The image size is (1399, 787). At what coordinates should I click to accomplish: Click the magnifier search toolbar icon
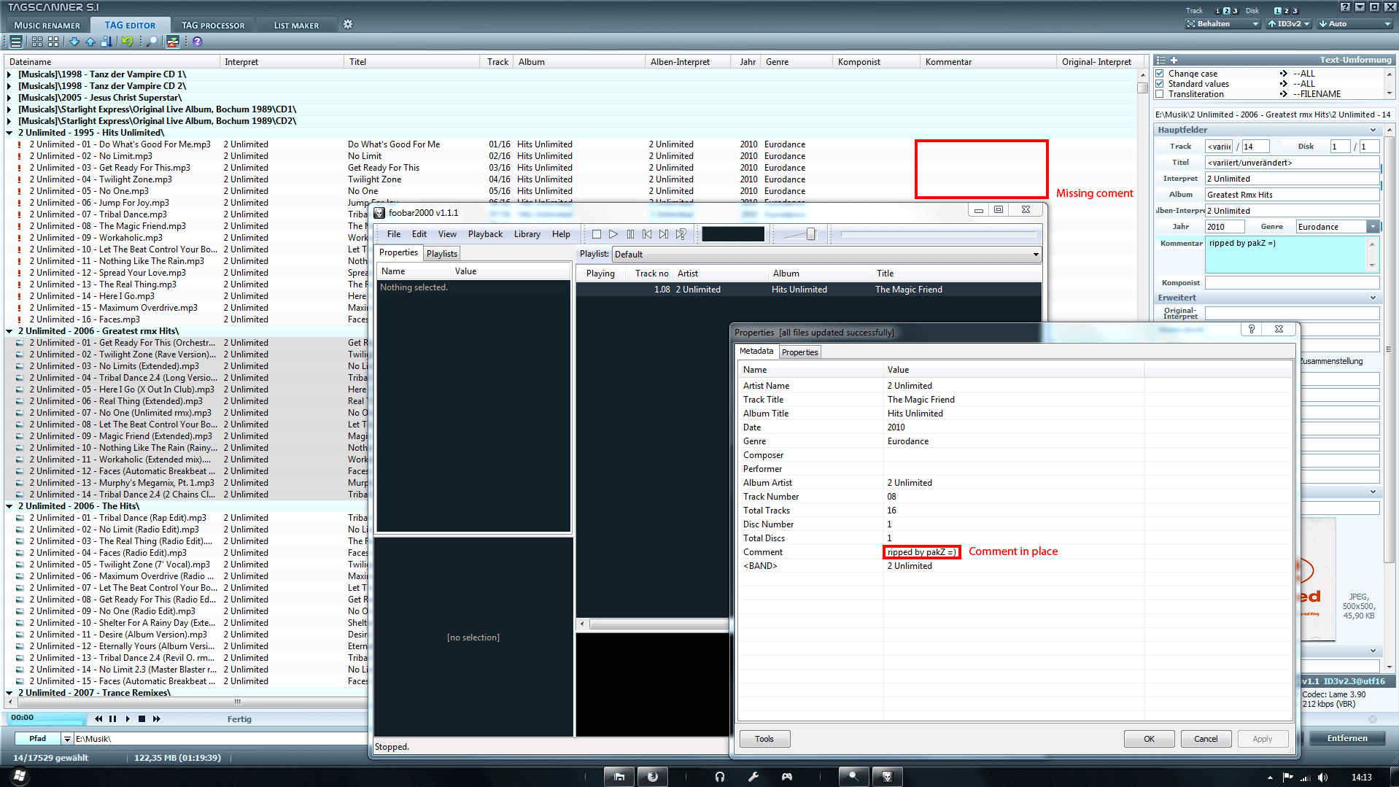(x=152, y=42)
